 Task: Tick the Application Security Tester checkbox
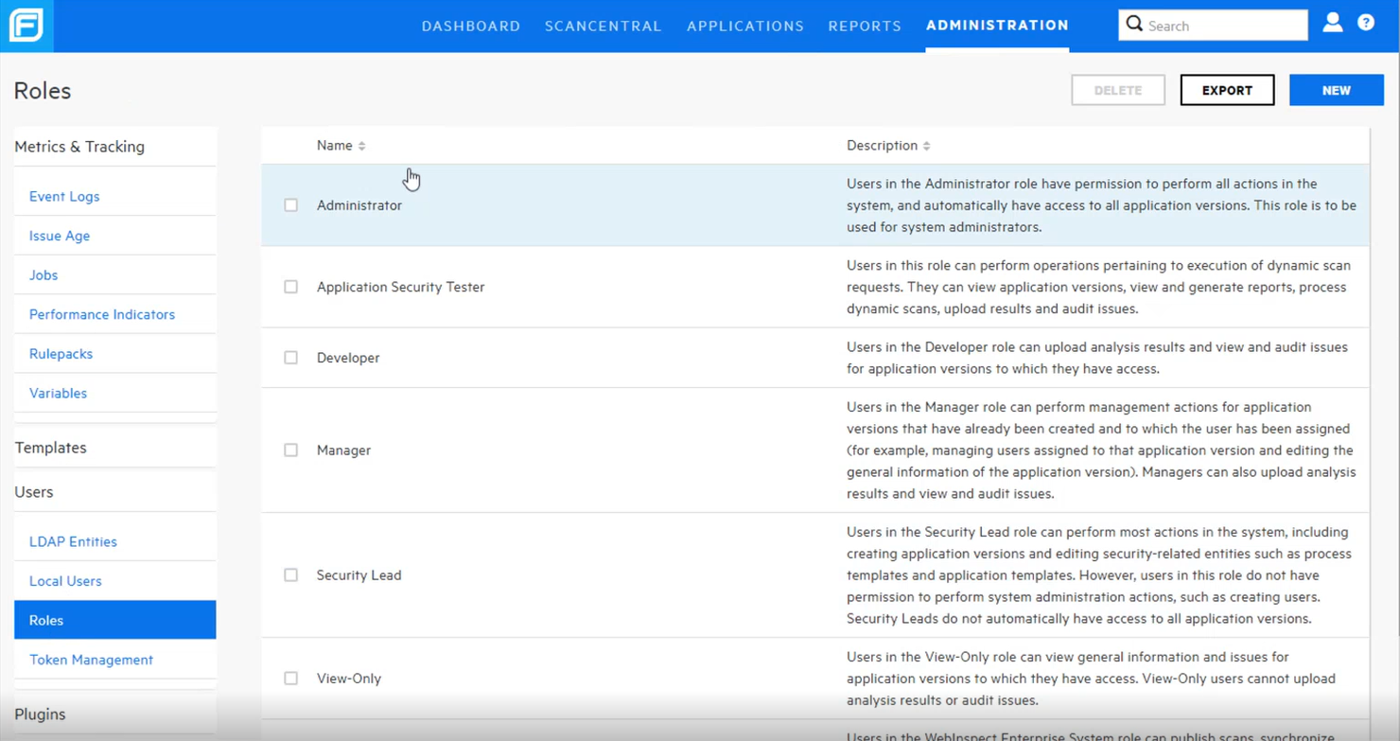click(290, 287)
